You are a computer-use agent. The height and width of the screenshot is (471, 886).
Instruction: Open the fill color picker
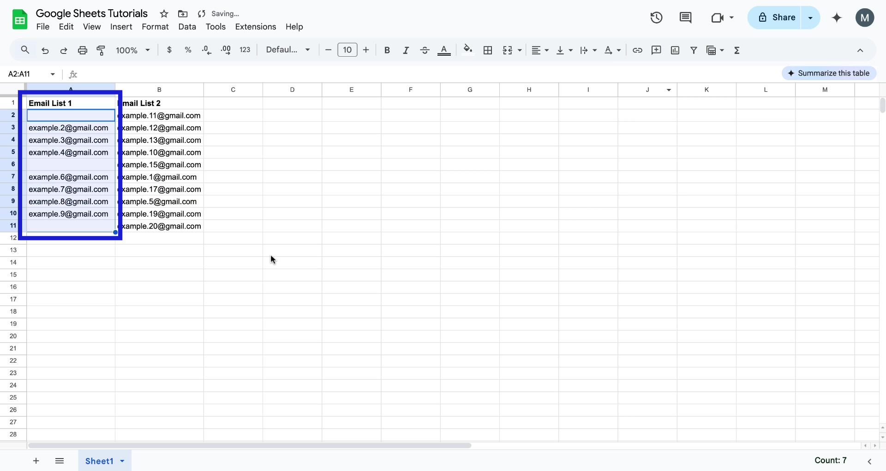468,50
